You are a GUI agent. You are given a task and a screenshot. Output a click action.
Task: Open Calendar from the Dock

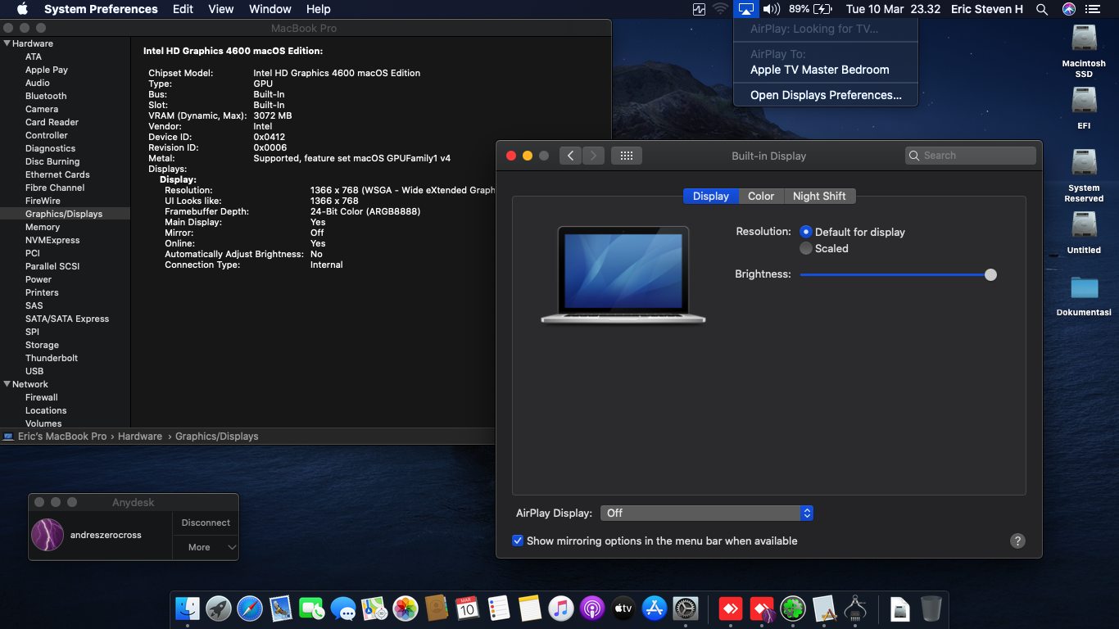click(x=467, y=609)
